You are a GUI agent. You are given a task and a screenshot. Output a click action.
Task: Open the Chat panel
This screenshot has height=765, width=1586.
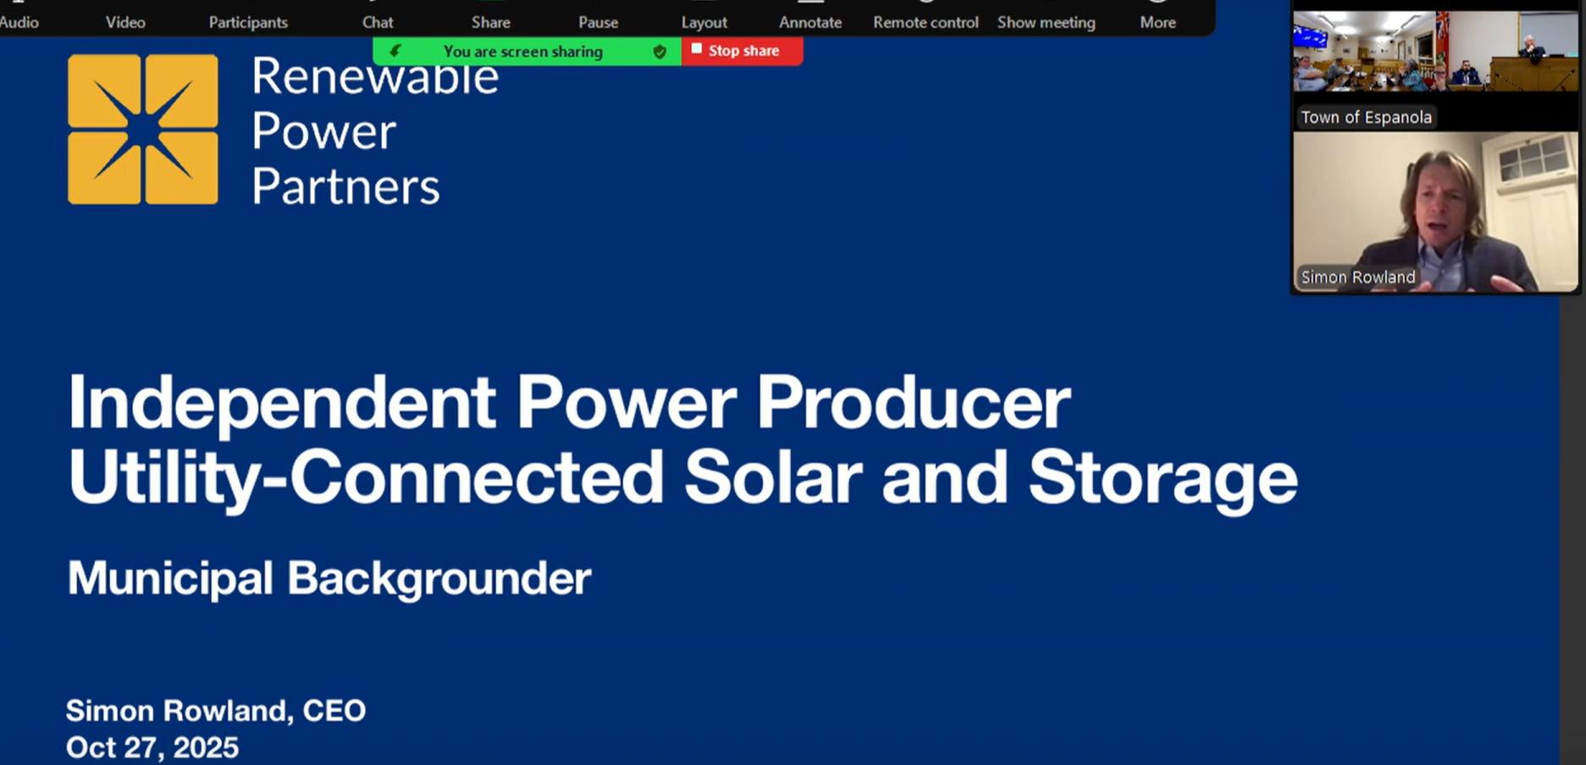tap(378, 21)
